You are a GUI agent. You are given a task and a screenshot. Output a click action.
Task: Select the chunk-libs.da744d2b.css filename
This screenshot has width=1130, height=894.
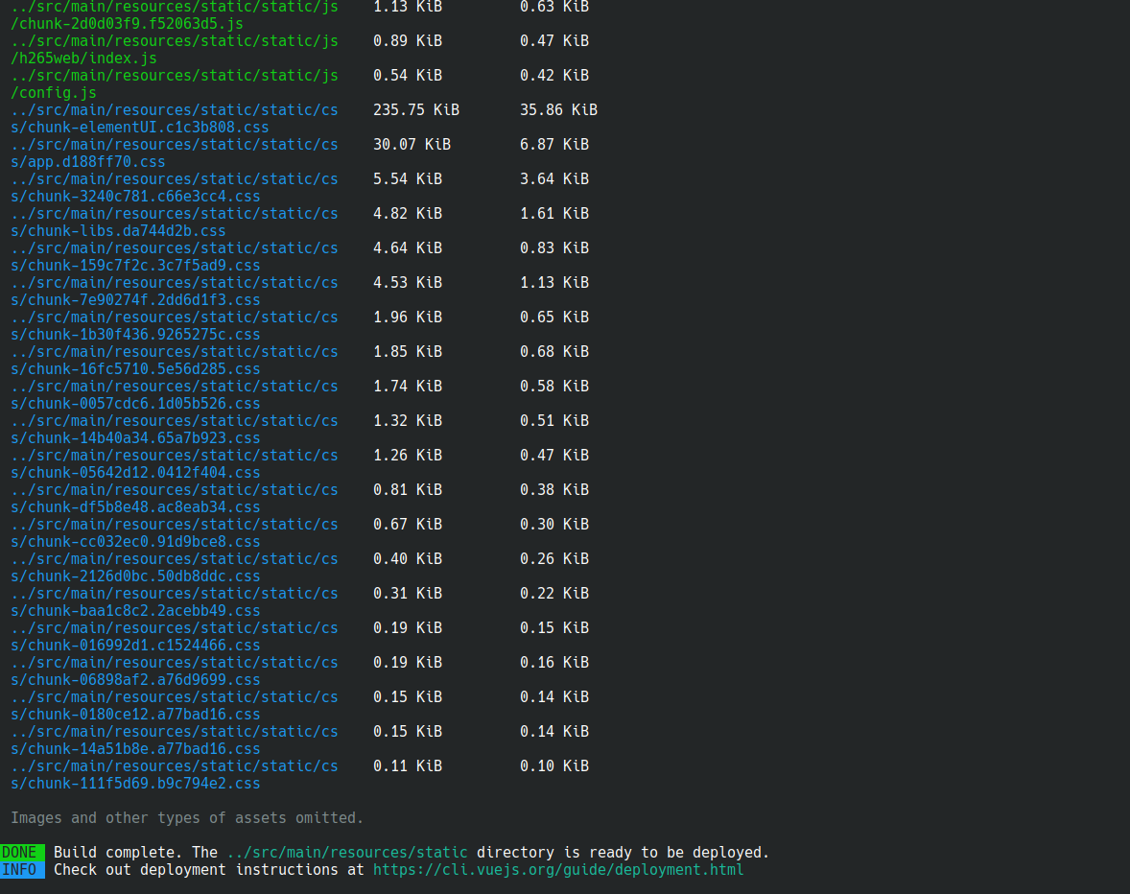tap(119, 231)
